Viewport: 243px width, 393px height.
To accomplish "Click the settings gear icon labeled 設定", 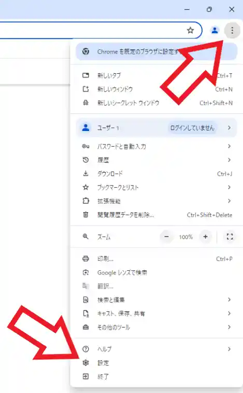I will pyautogui.click(x=85, y=362).
